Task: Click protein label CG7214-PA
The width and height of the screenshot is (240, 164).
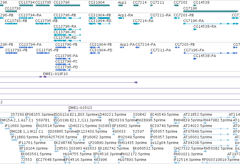Action: pyautogui.click(x=146, y=45)
